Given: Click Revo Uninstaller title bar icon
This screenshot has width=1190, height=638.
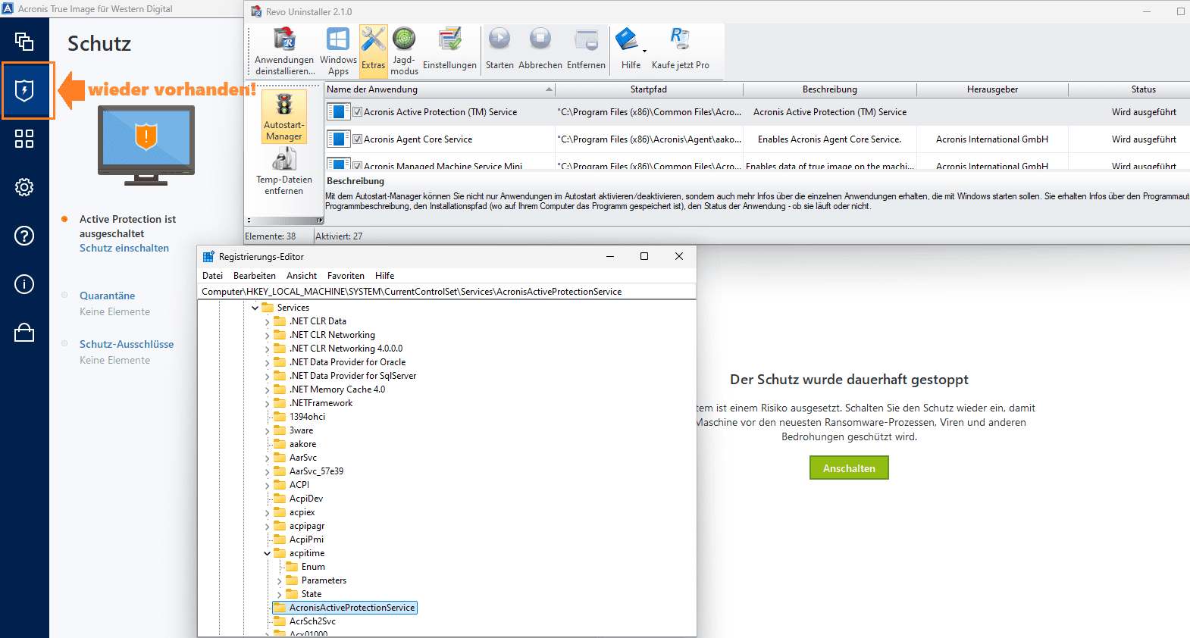Looking at the screenshot, I should click(256, 11).
